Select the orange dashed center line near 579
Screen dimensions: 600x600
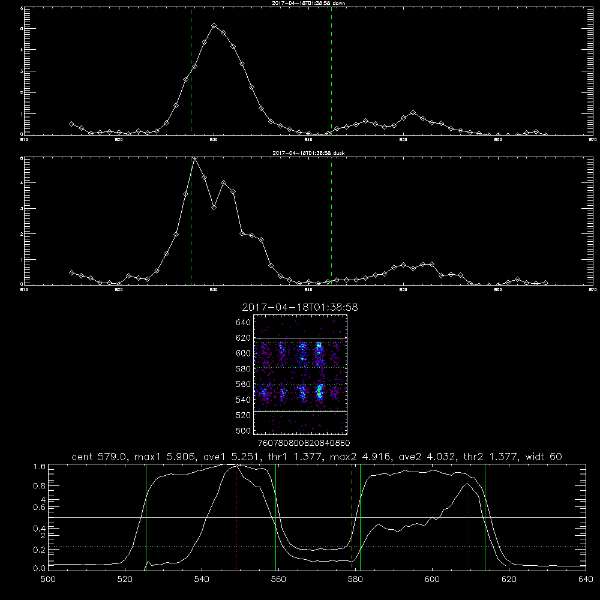coord(352,517)
